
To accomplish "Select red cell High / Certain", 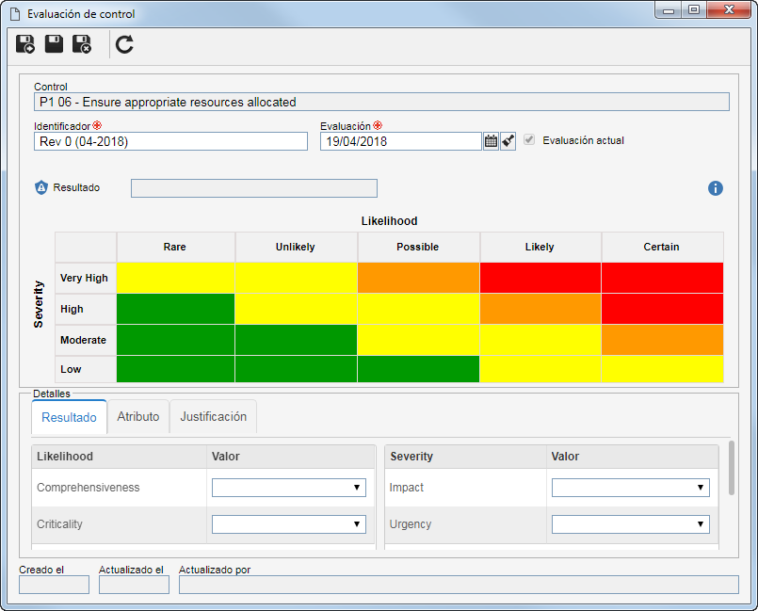I will tap(662, 309).
